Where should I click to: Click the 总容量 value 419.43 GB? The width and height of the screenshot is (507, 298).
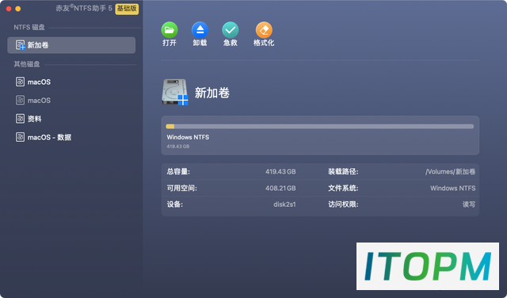[280, 171]
